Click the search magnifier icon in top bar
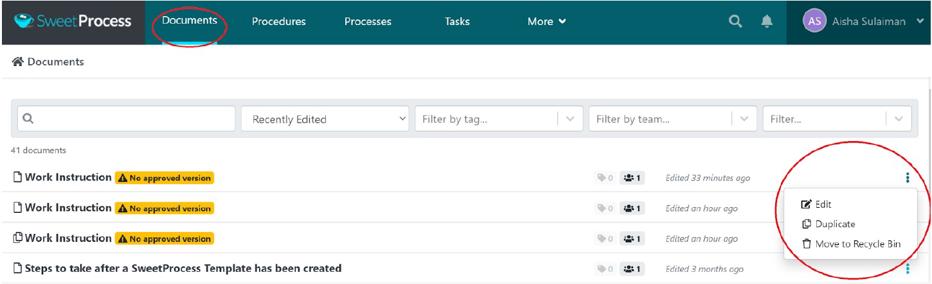 point(735,22)
